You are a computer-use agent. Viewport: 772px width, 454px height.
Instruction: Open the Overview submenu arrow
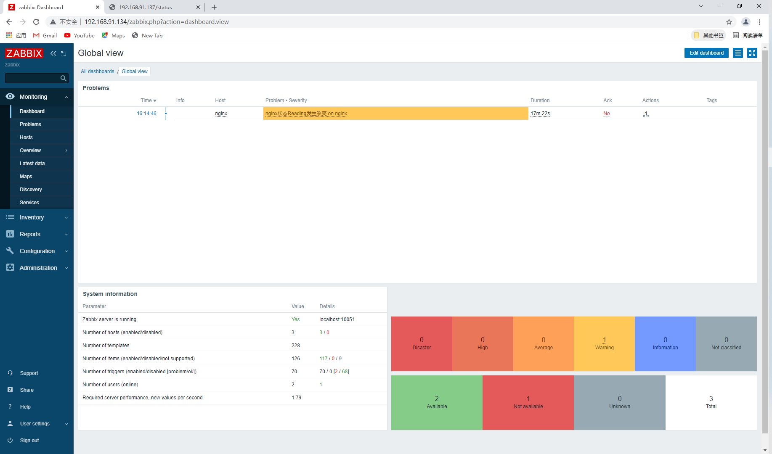click(66, 150)
